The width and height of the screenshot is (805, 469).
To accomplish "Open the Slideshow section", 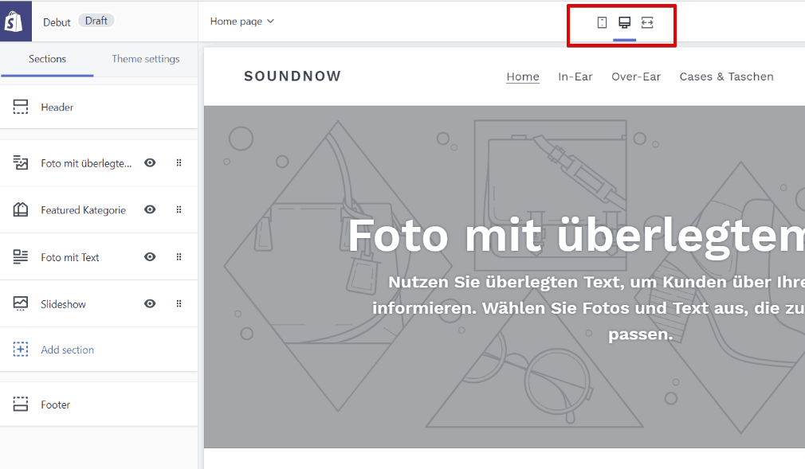I will point(99,303).
